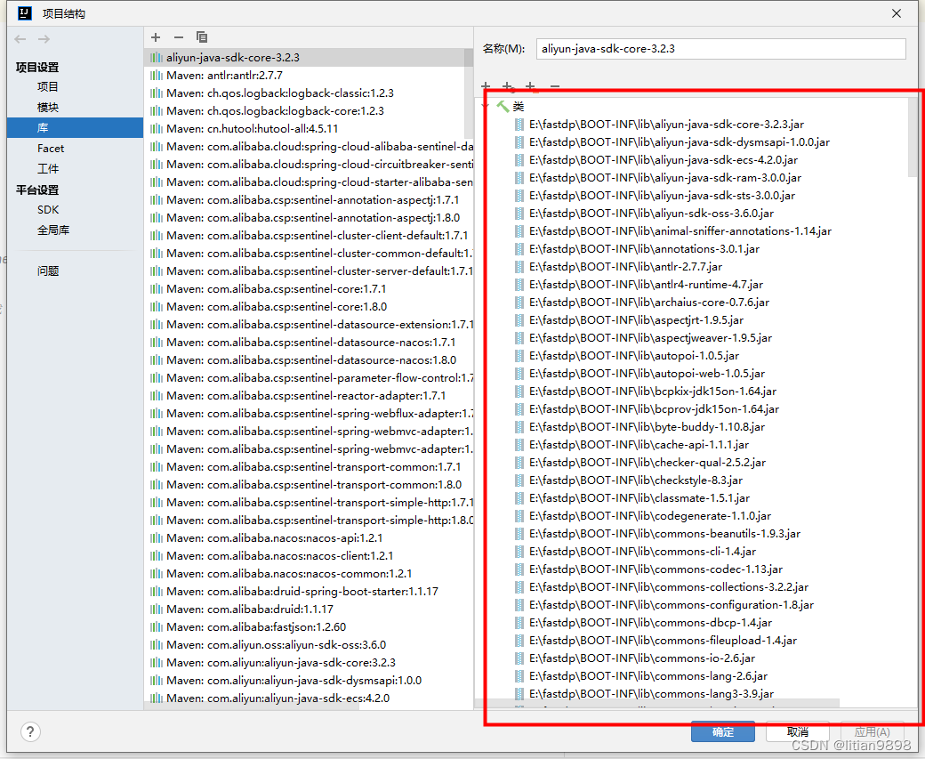Select Maven: antlr:antlr:2.7.7
925x759 pixels.
(310, 76)
